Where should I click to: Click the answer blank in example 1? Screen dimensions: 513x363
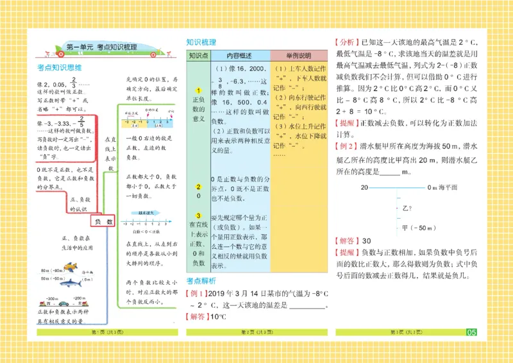point(307,306)
